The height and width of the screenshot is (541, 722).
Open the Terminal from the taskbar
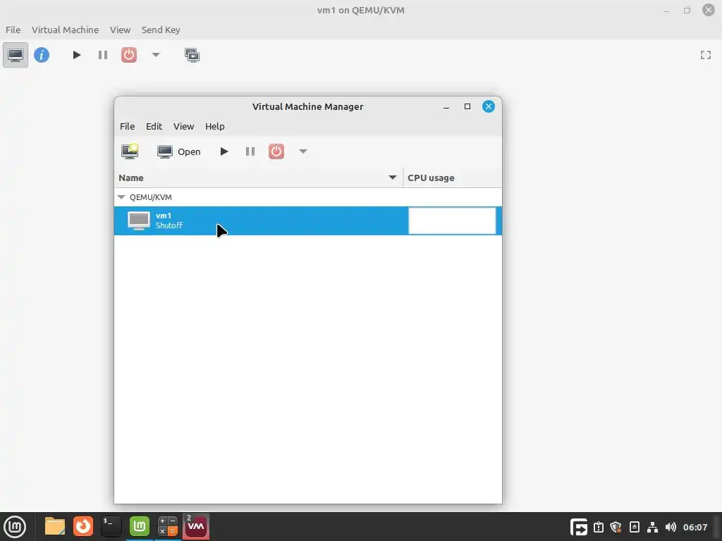pyautogui.click(x=111, y=526)
